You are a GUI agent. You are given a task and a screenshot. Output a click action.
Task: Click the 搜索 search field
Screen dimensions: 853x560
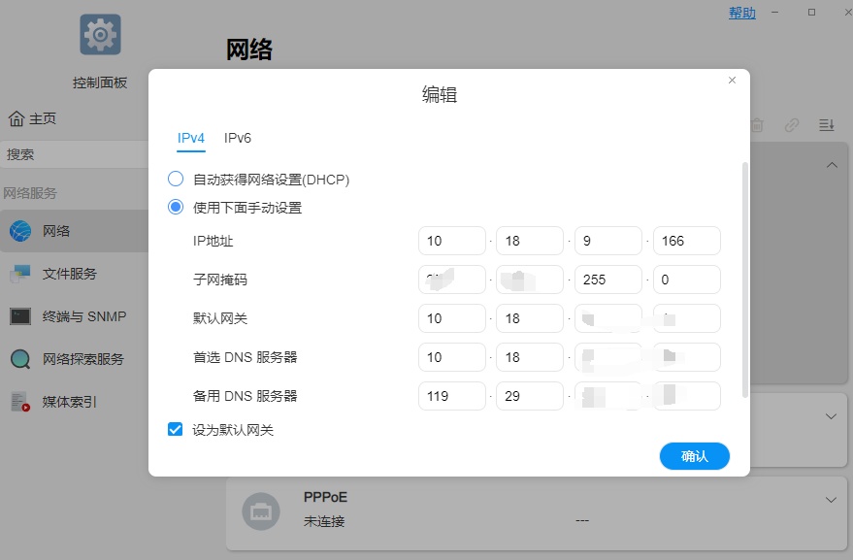75,154
